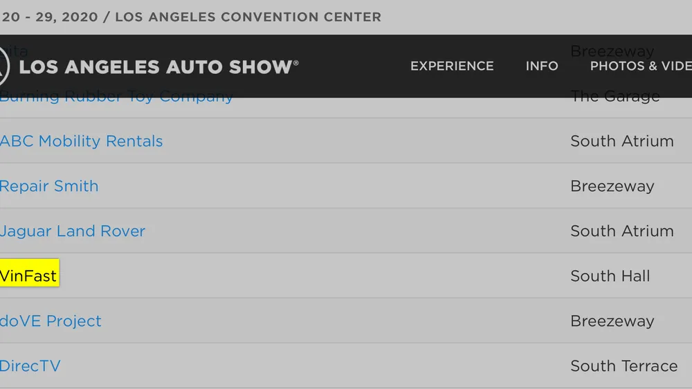Open the Burning Rubber Toy Company link
This screenshot has height=389, width=692.
tap(116, 96)
